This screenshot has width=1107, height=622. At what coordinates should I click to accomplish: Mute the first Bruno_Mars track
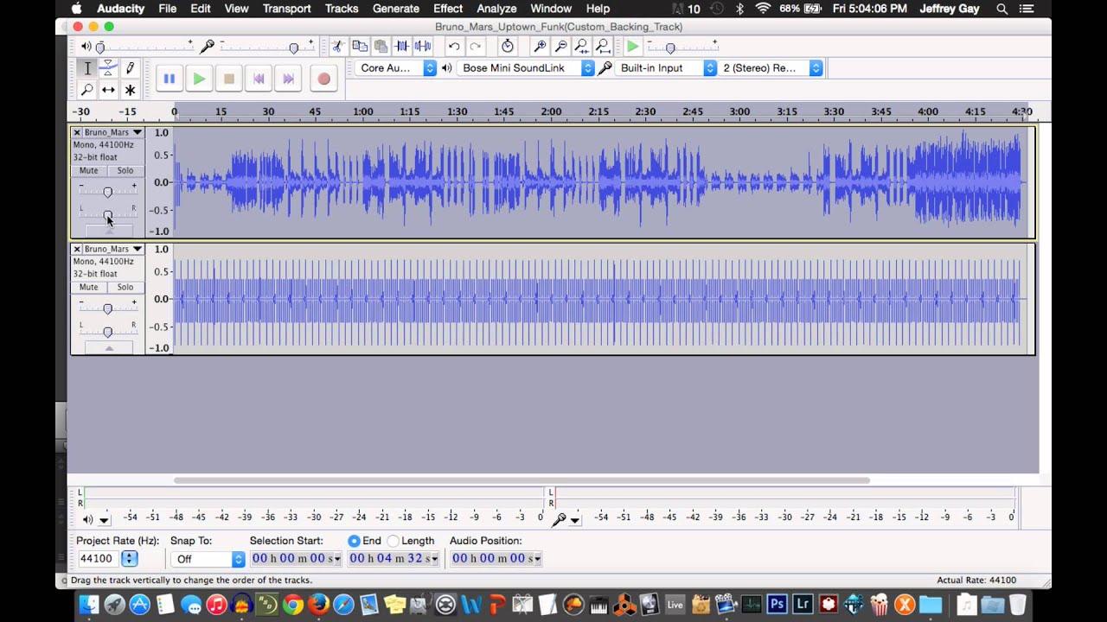[88, 171]
